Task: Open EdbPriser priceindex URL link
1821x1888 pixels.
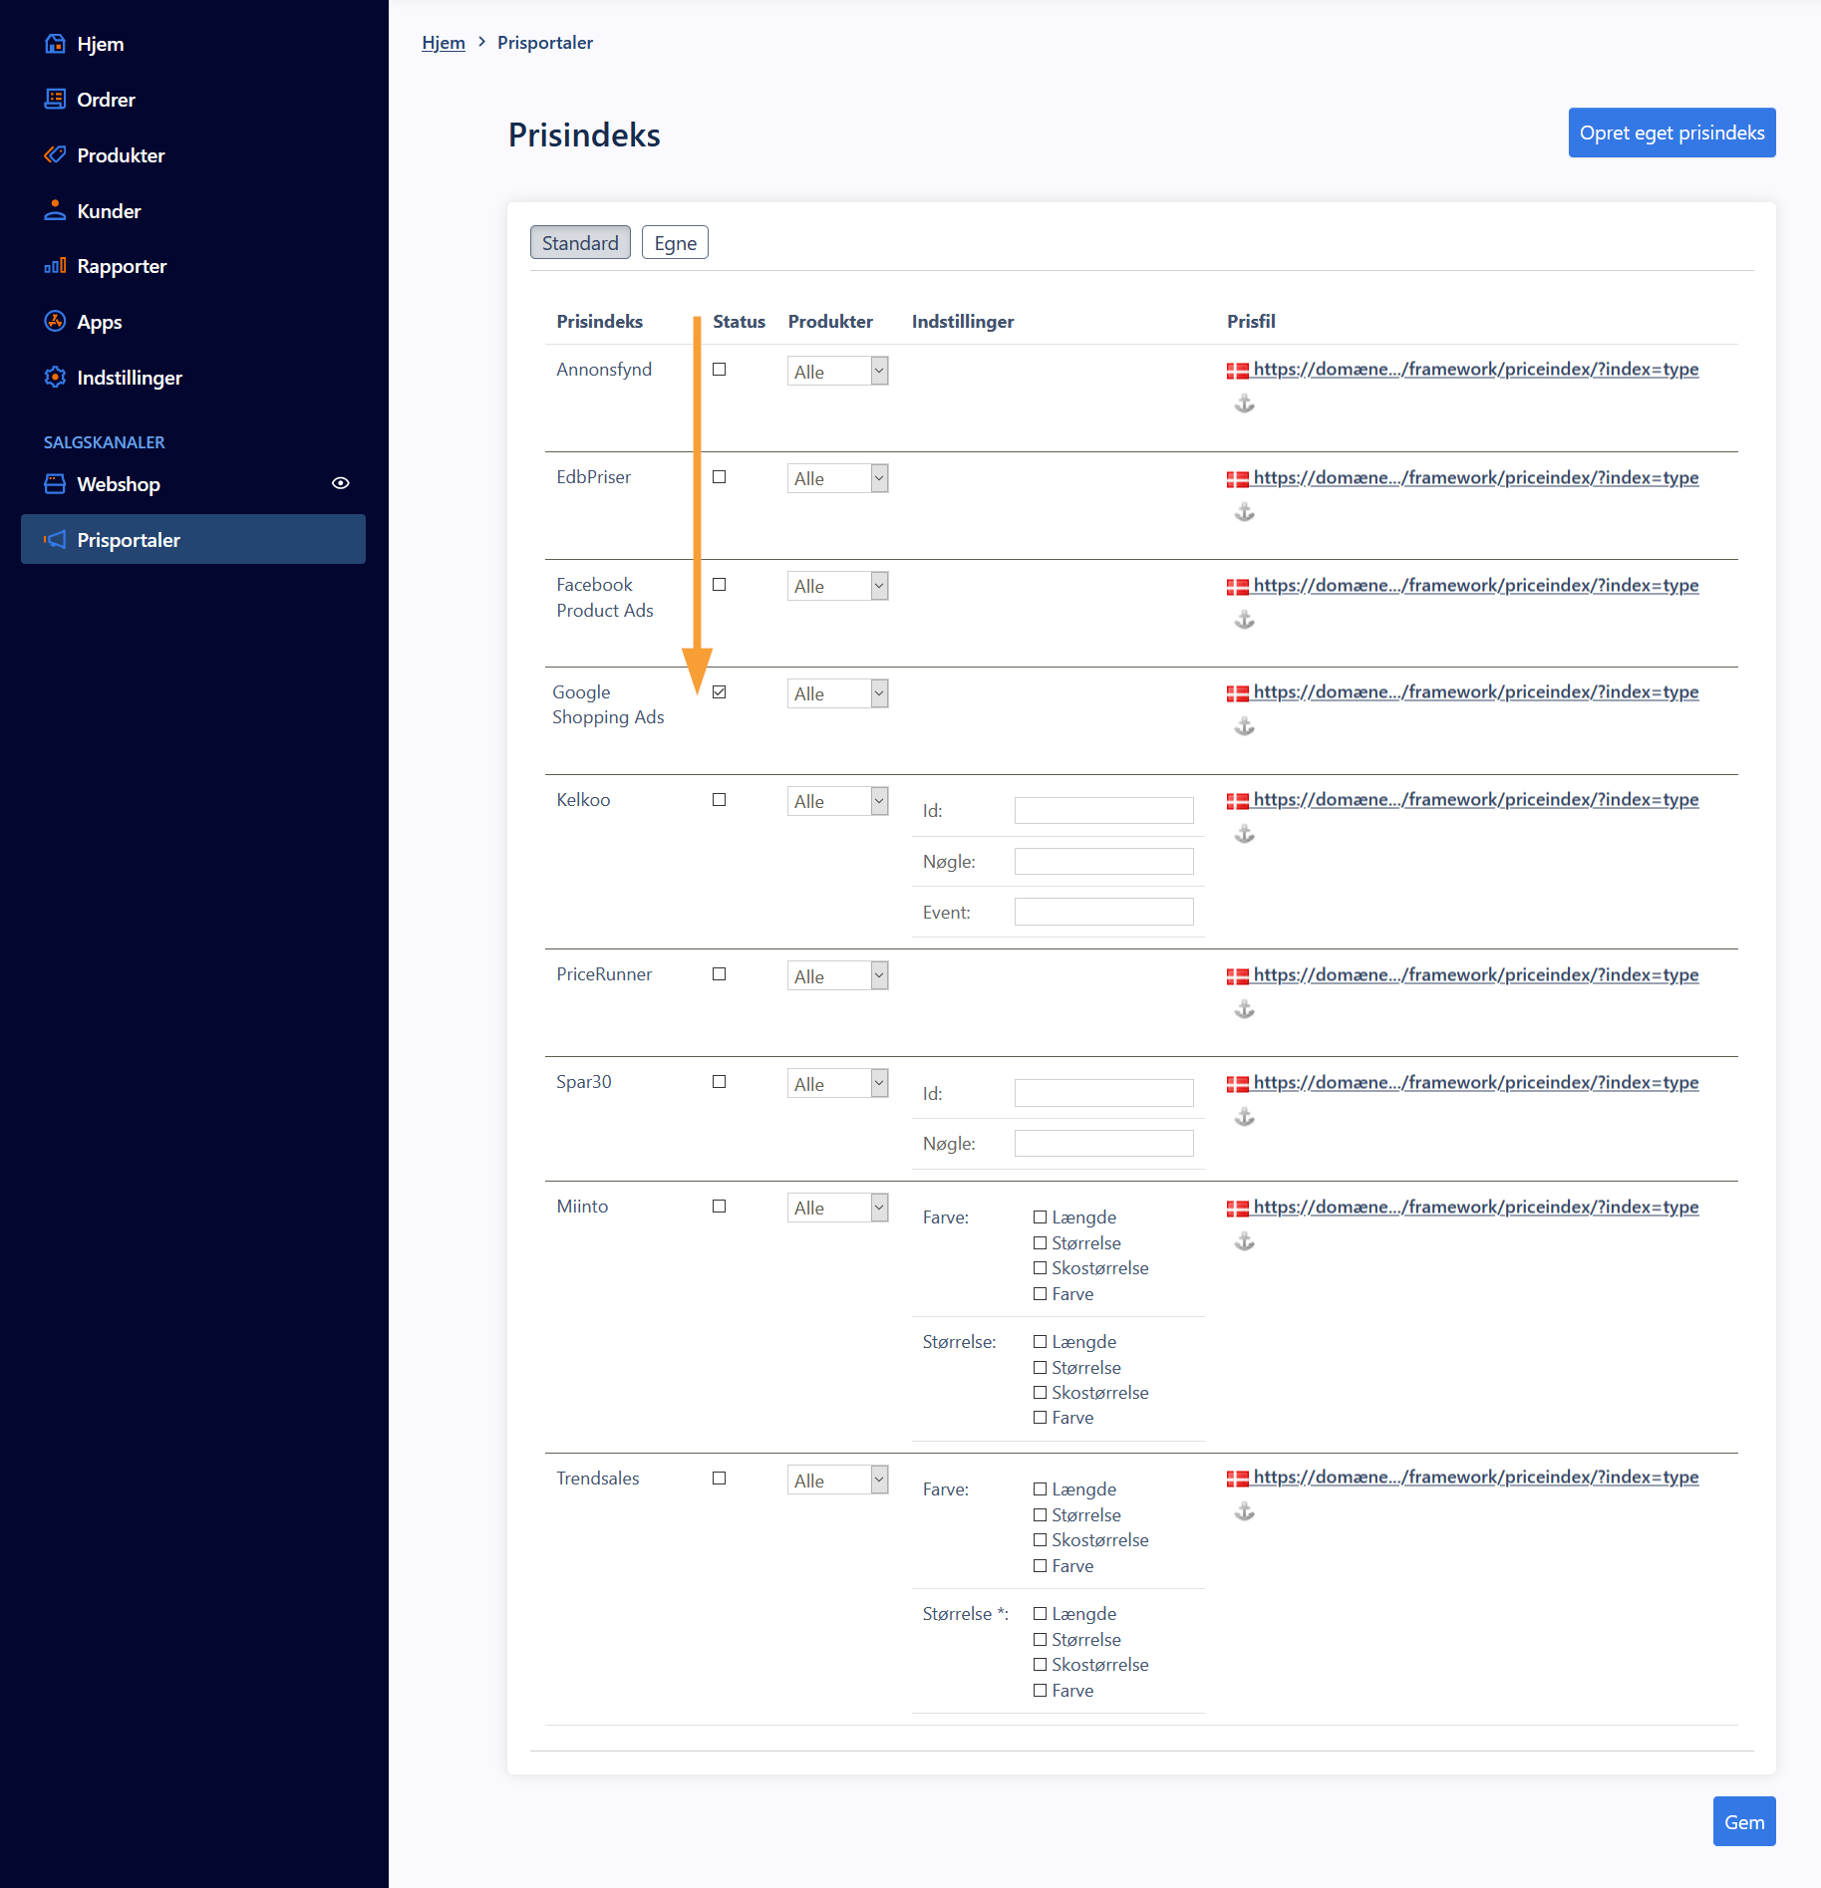Action: [1476, 478]
